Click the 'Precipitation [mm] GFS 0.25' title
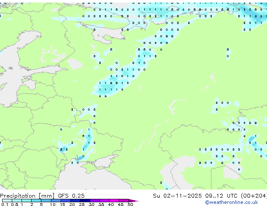The height and width of the screenshot is (206, 267). click(x=42, y=196)
